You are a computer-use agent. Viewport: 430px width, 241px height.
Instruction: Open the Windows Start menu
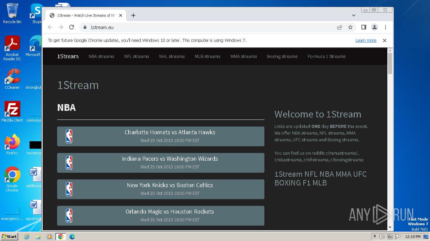point(9,236)
